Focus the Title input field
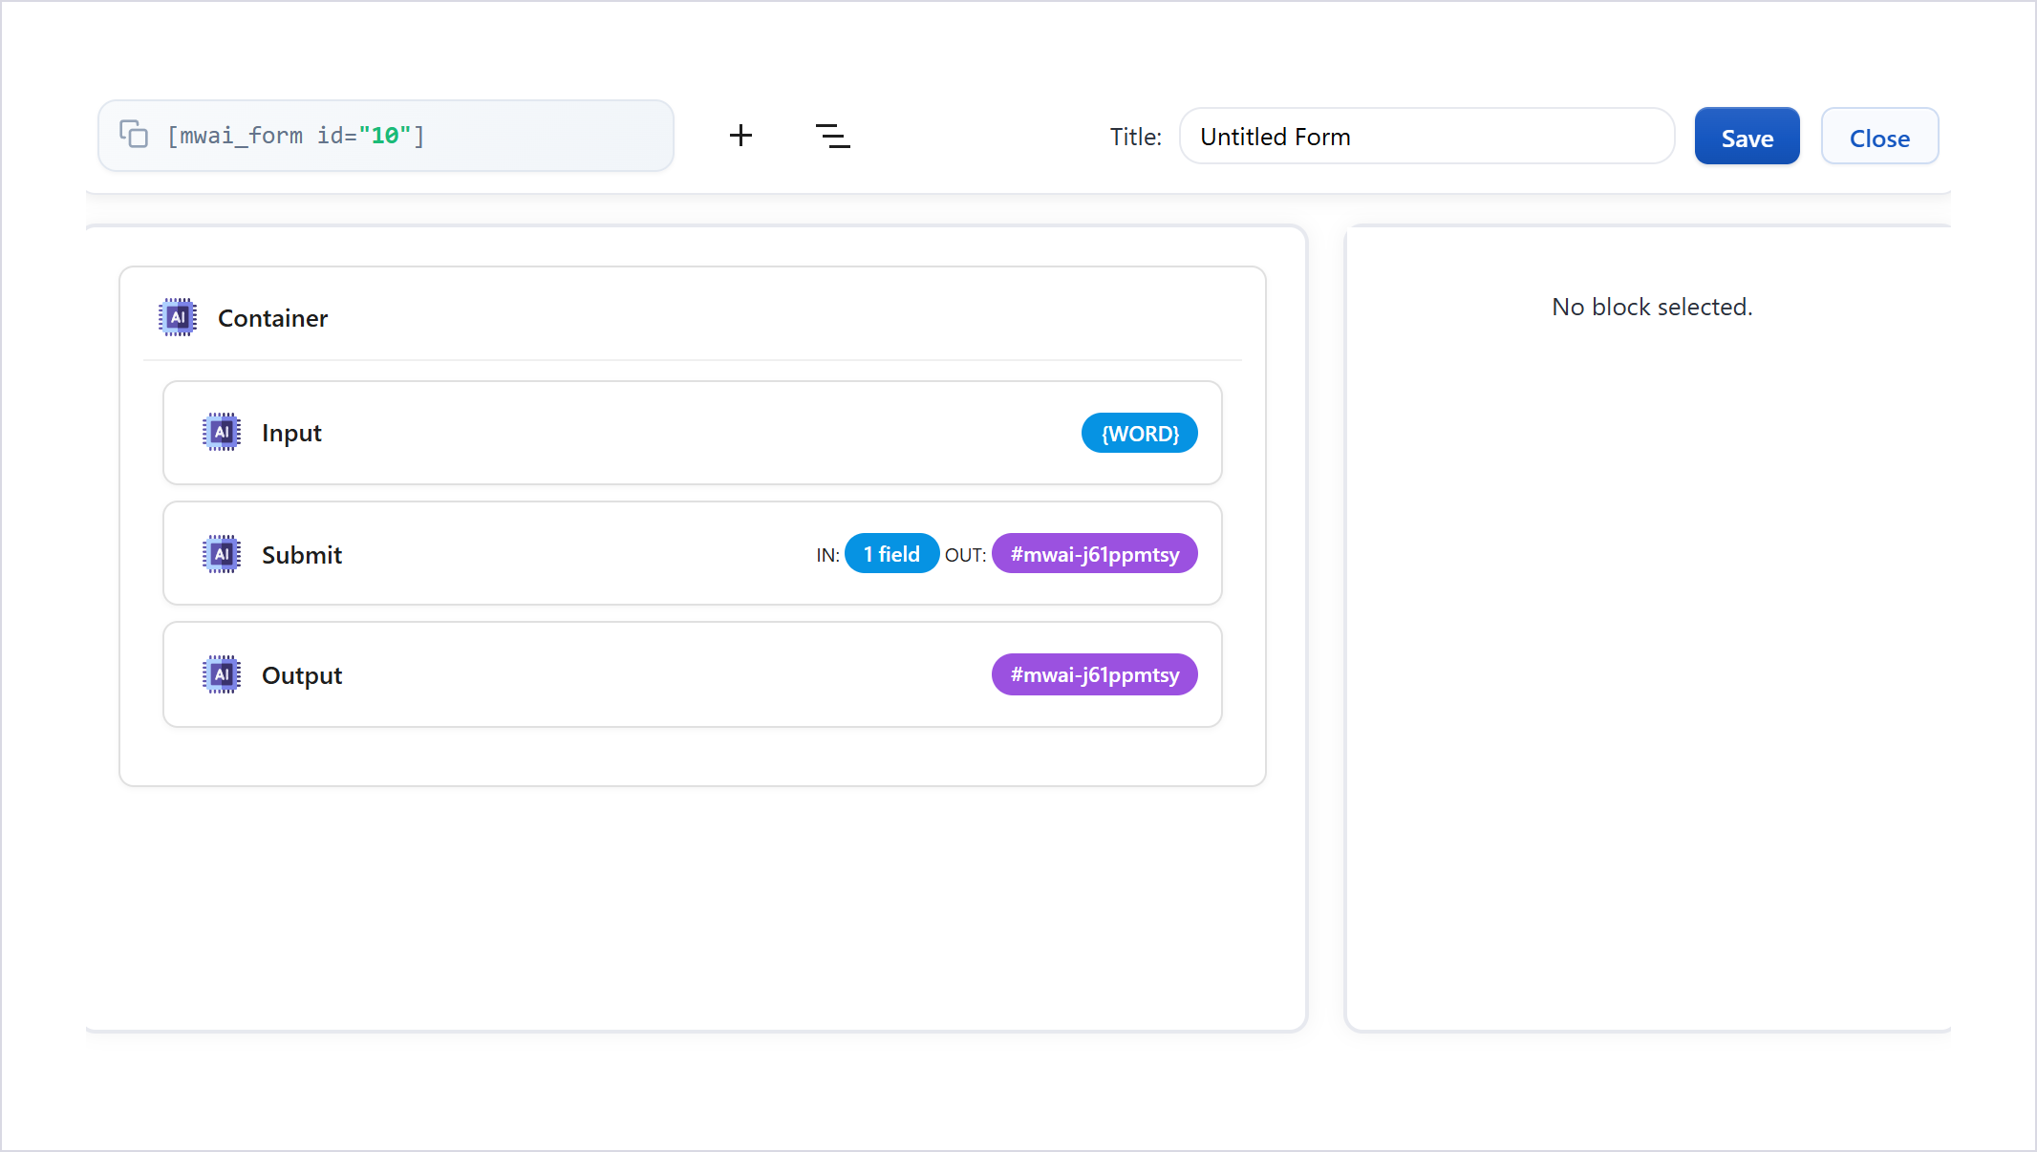Viewport: 2037px width, 1152px height. [x=1427, y=136]
